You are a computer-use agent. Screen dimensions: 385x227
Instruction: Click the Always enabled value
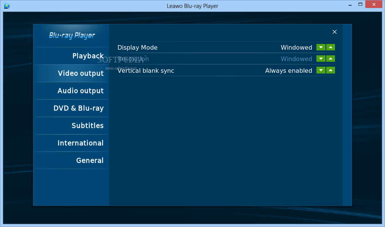tap(289, 70)
